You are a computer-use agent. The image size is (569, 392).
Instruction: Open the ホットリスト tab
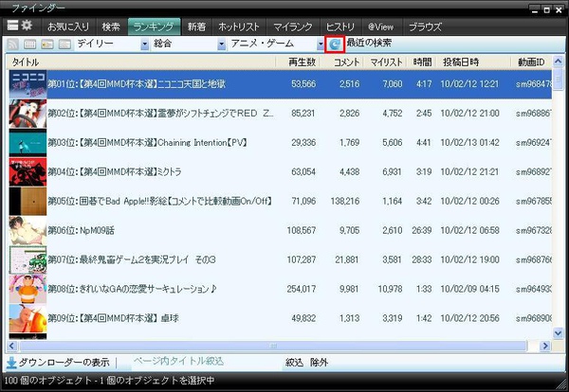(x=239, y=27)
